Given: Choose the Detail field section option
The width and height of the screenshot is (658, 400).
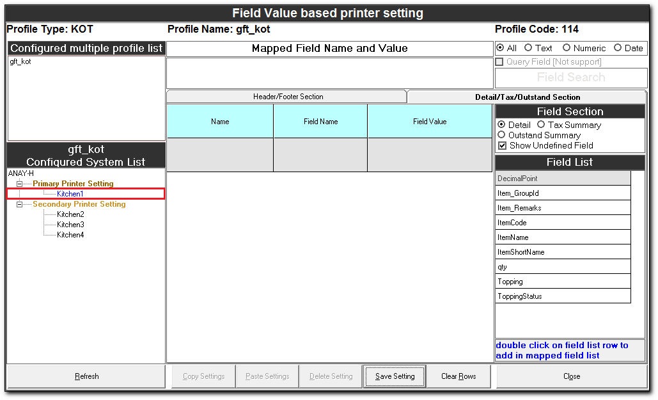Looking at the screenshot, I should (501, 124).
